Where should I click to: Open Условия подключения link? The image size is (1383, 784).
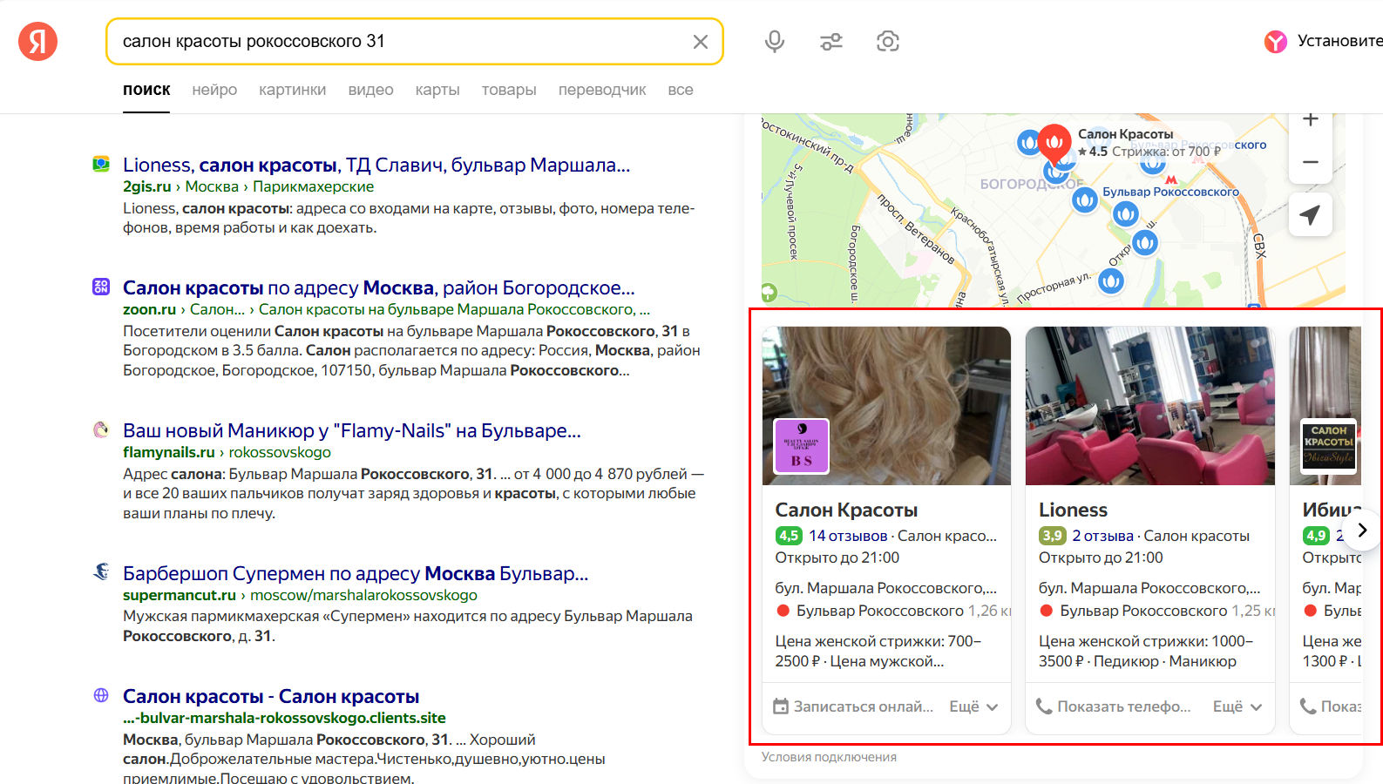click(x=829, y=757)
